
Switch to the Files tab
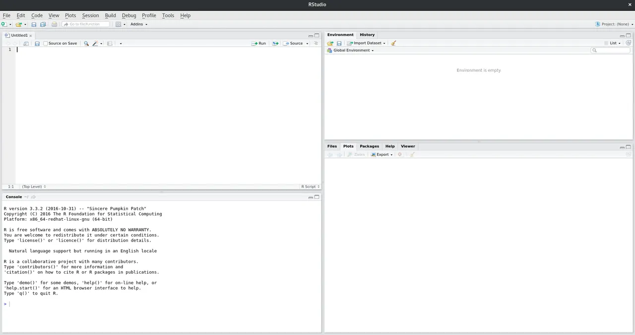[332, 146]
